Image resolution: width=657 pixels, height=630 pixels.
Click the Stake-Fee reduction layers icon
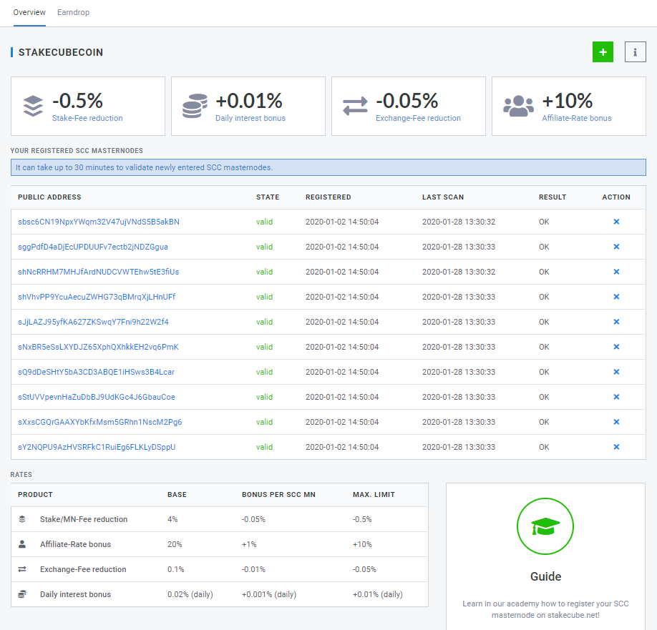click(33, 106)
